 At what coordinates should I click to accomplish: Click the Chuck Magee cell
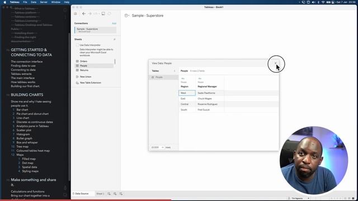210,98
